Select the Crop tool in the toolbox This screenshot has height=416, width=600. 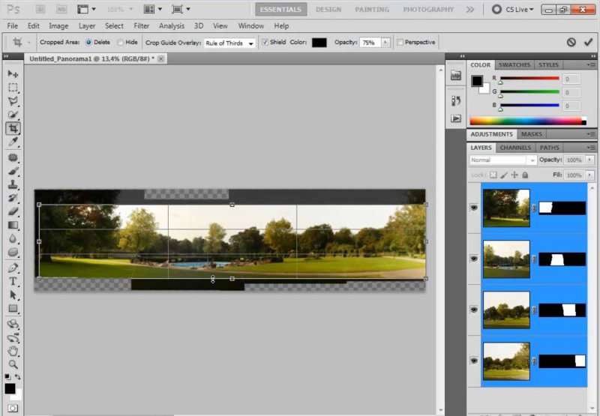[13, 128]
